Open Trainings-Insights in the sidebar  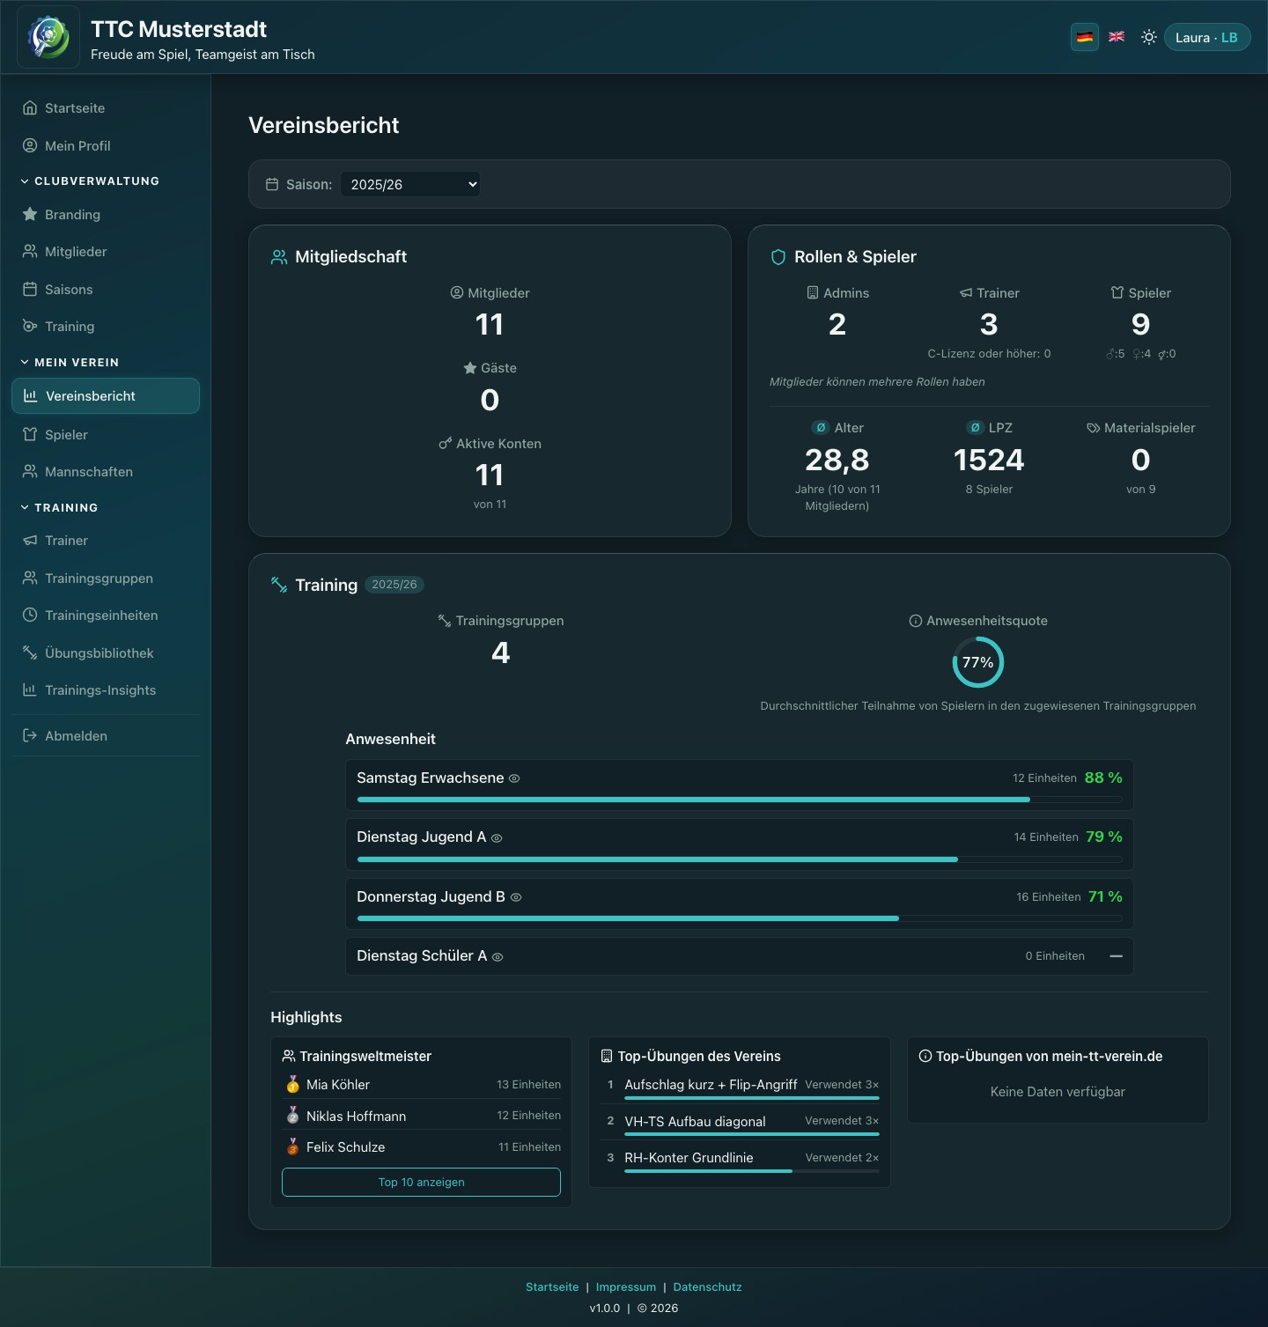pyautogui.click(x=106, y=690)
